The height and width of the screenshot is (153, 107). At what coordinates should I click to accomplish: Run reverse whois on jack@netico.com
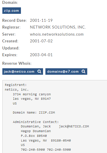pos(23,71)
